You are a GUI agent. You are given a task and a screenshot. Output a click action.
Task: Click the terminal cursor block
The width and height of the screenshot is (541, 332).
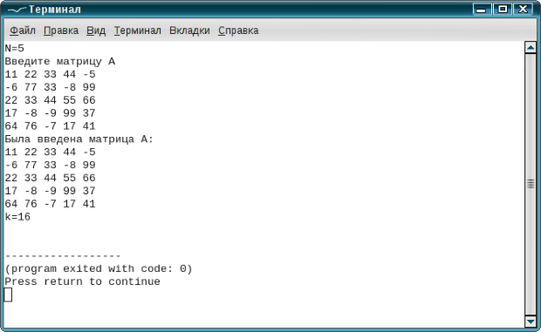click(x=8, y=295)
